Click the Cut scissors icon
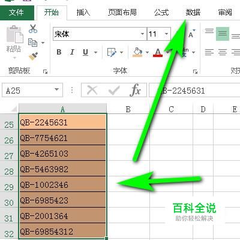The width and height of the screenshot is (240, 240). coord(33,29)
